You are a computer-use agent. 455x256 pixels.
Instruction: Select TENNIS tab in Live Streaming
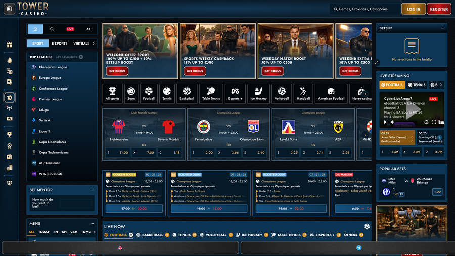coord(417,85)
